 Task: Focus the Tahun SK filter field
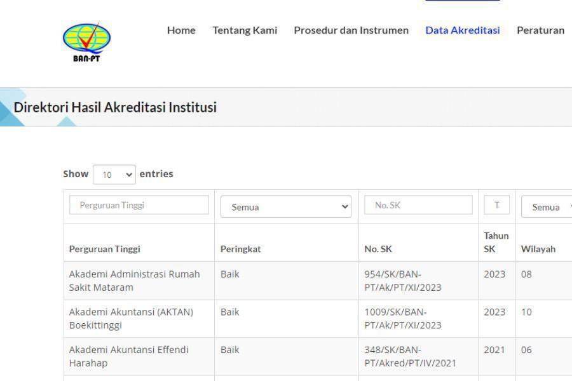496,205
